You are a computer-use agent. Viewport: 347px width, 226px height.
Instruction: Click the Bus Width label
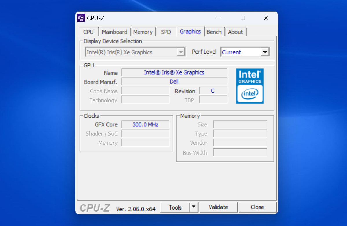pyautogui.click(x=195, y=153)
